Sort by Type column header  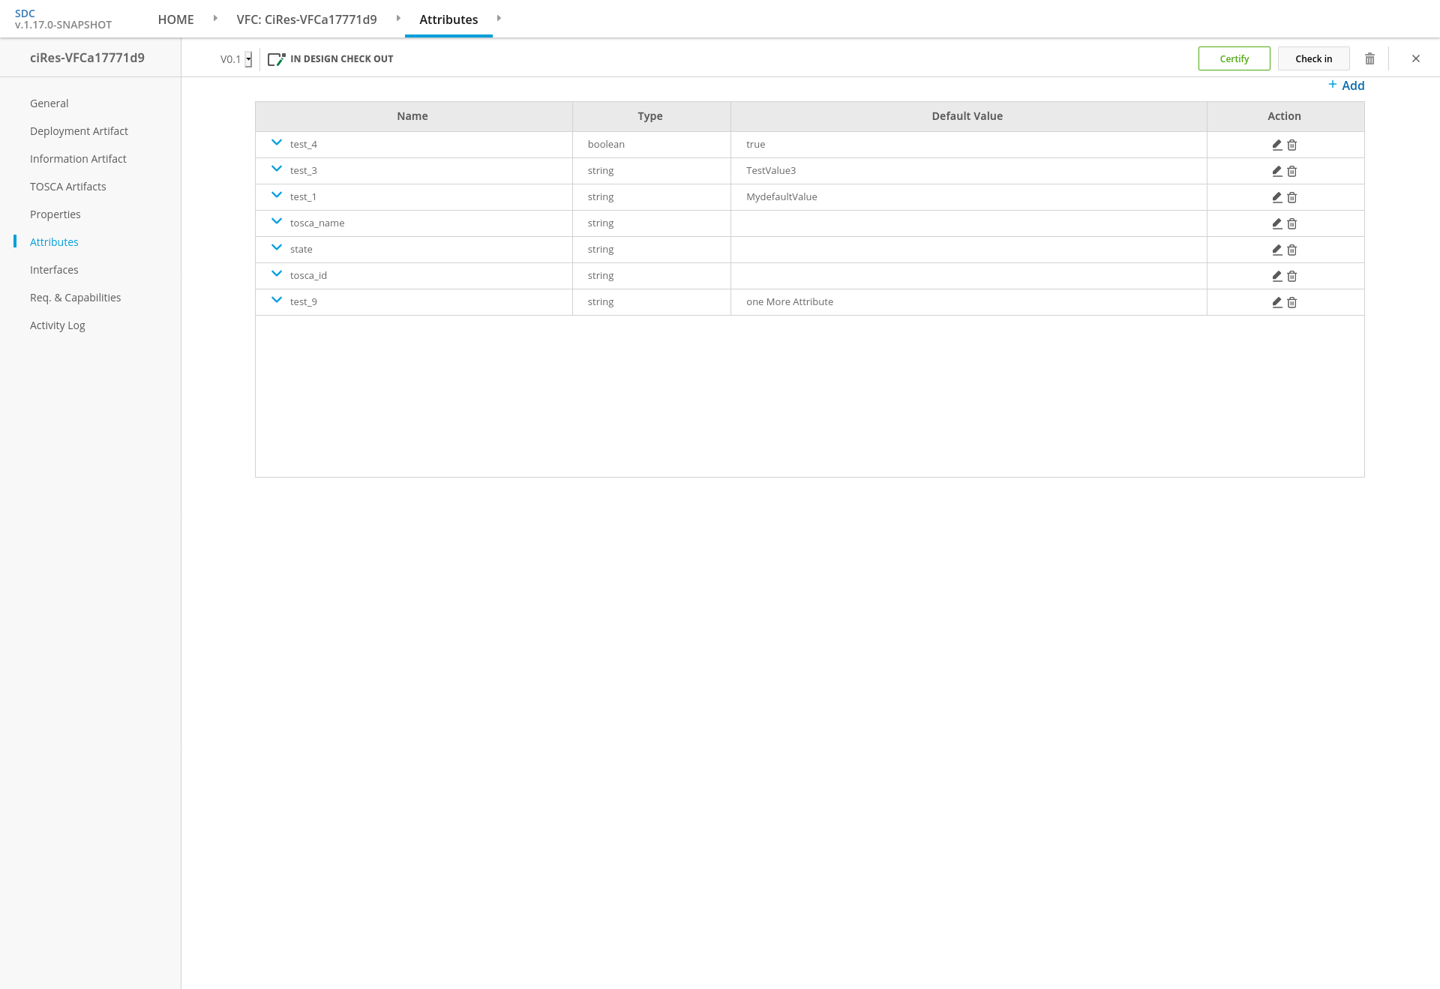tap(650, 116)
